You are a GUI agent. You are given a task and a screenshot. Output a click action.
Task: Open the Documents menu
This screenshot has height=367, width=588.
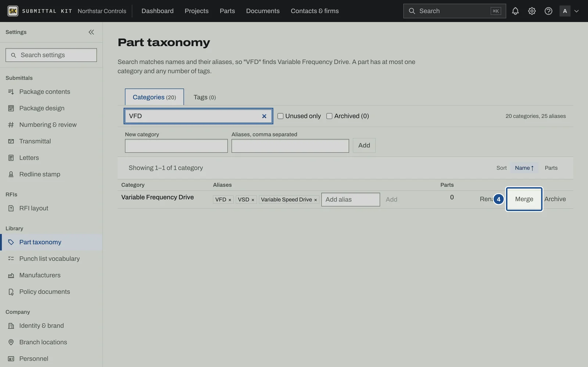(263, 11)
